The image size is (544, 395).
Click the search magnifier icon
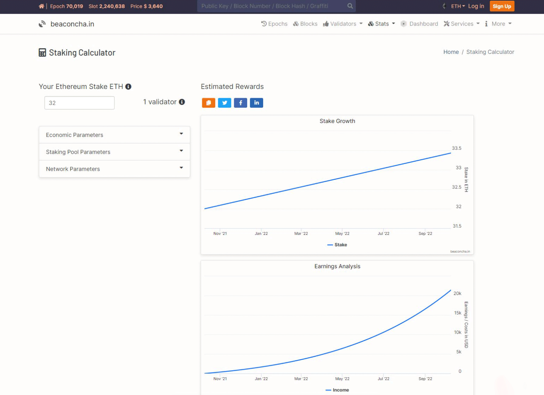(350, 6)
